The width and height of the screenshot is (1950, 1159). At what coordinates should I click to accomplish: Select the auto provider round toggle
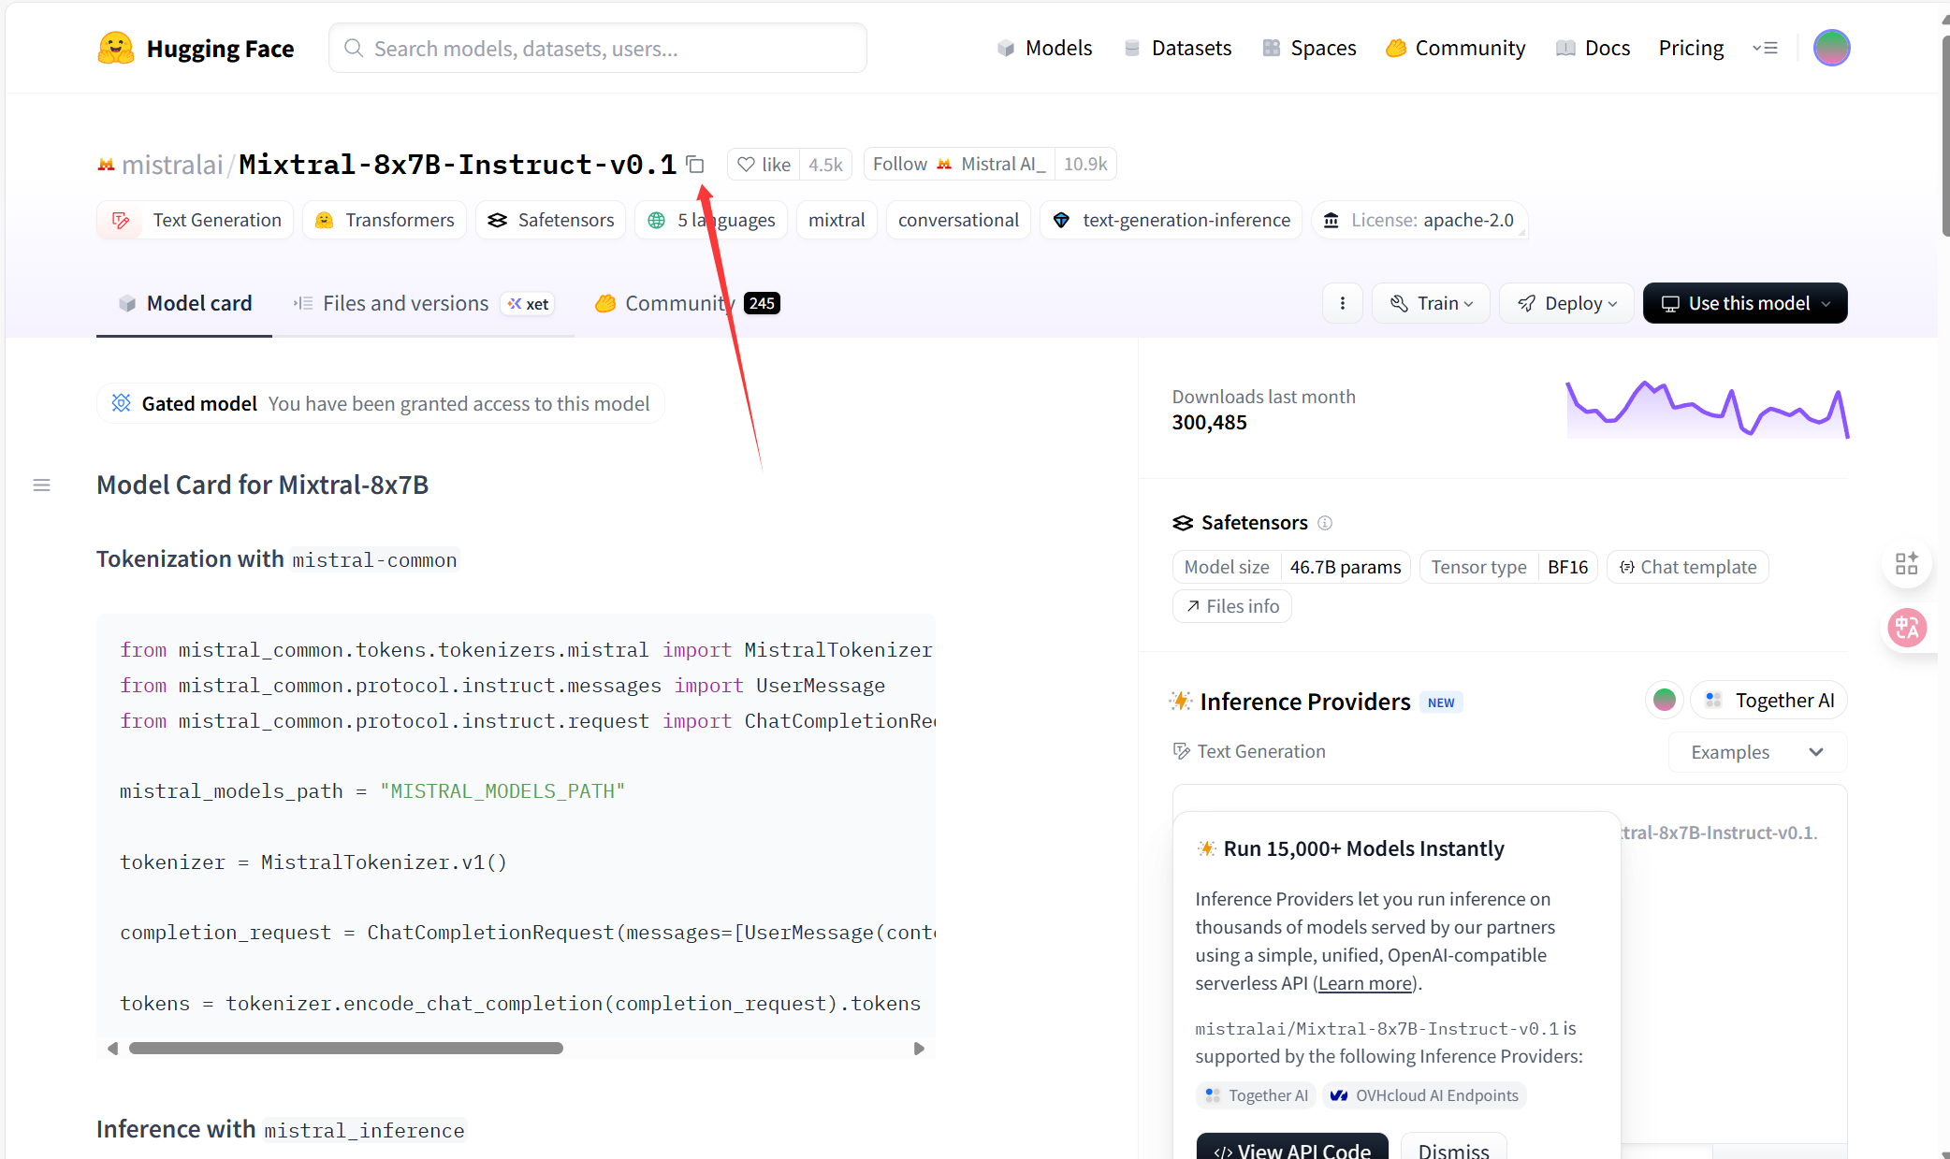coord(1665,700)
